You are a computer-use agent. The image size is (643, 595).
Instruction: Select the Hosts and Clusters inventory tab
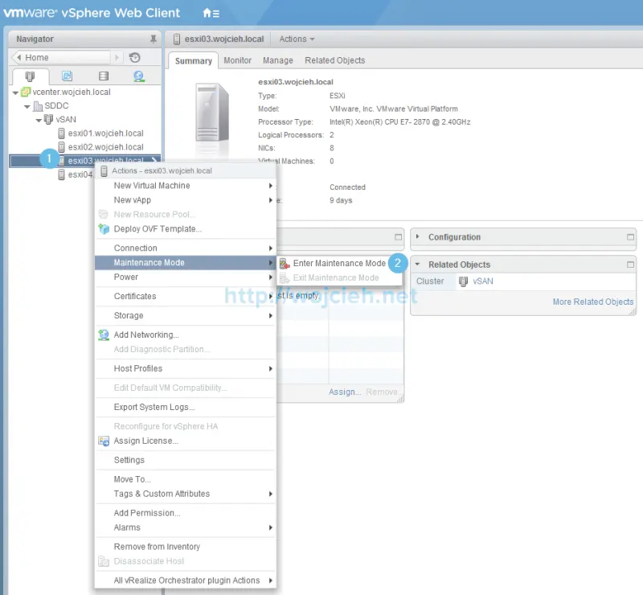pyautogui.click(x=30, y=76)
